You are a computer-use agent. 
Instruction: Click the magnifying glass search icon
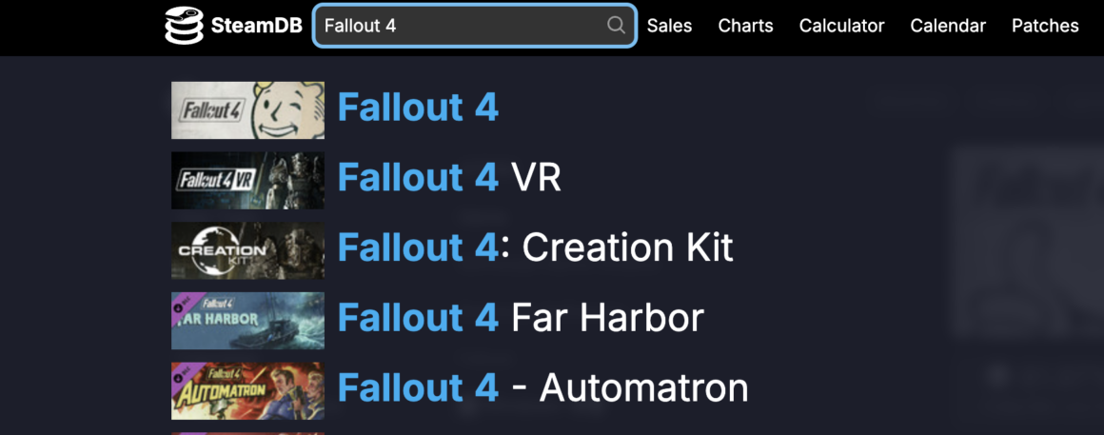616,26
